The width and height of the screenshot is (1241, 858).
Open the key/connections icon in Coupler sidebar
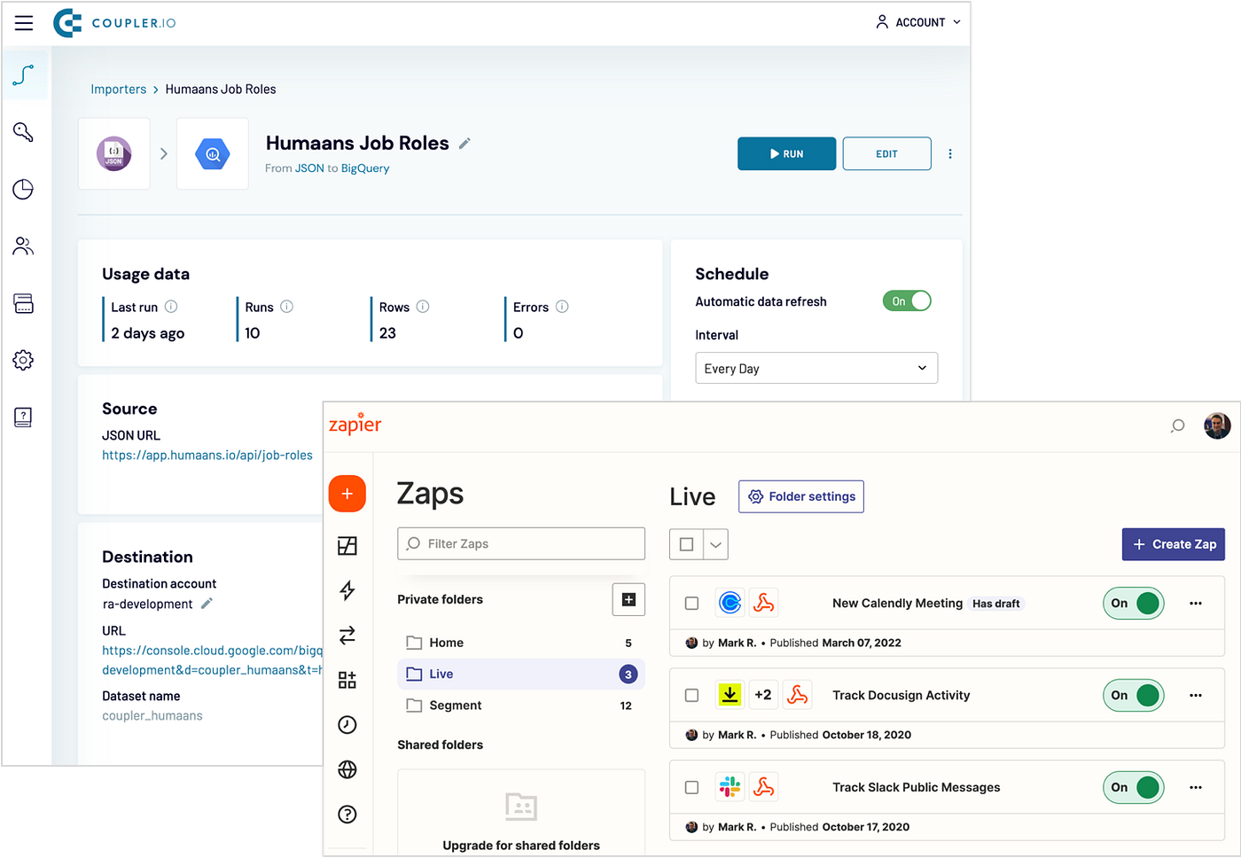click(x=24, y=132)
